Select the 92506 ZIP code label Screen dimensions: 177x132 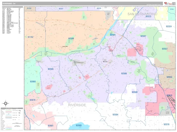click(x=124, y=73)
